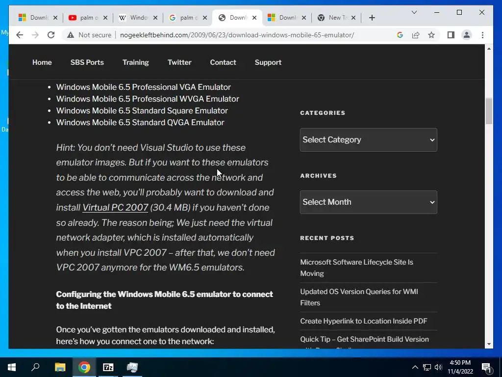Close the New Tab tab
Screen dimensions: 502x377
(x=353, y=18)
